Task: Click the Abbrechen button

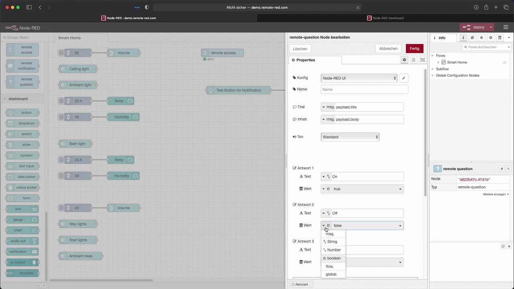Action: (388, 49)
